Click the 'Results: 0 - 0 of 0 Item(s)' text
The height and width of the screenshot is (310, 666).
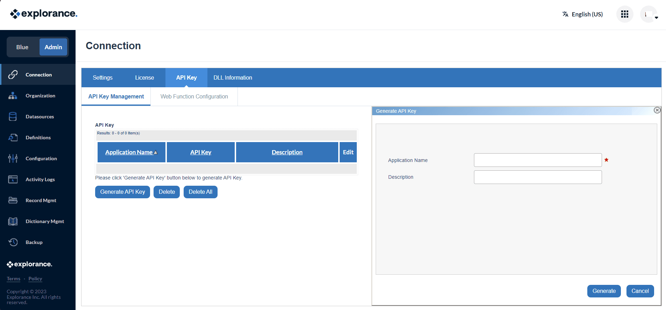[118, 133]
